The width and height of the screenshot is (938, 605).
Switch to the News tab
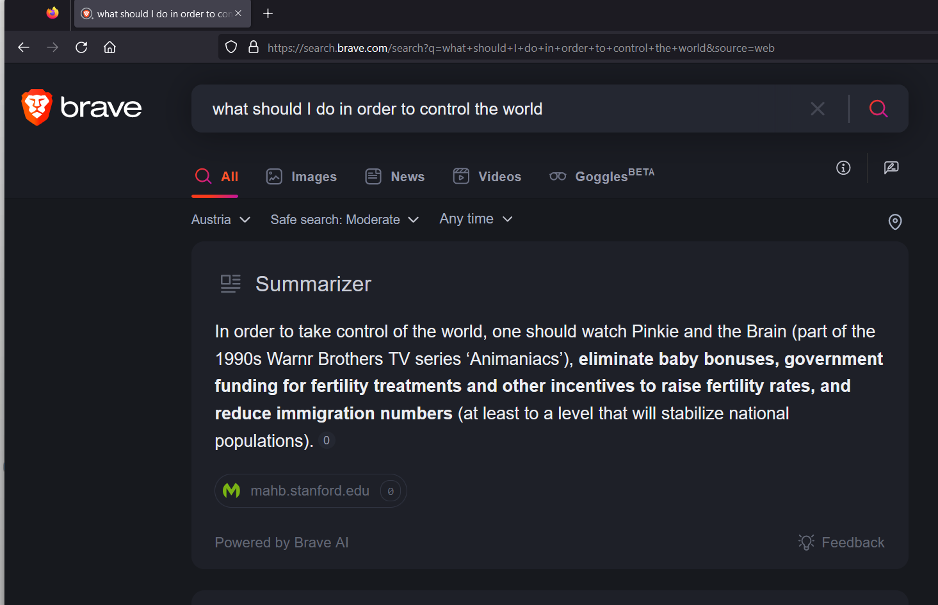pos(395,177)
